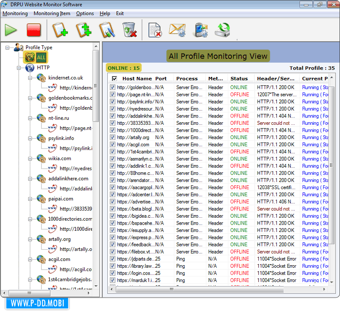Image resolution: width=340 pixels, height=311 pixels.
Task: Click the table's vertical scrollbar thumb
Action: (331, 165)
